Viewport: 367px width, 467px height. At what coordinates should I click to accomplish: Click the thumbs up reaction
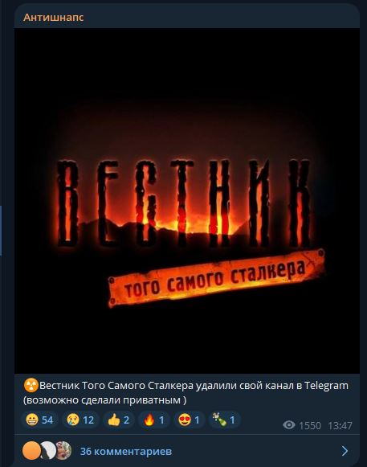coord(118,420)
